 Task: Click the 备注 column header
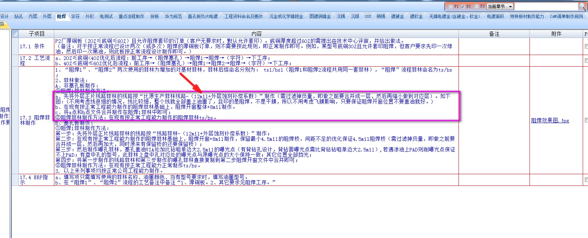(x=494, y=34)
